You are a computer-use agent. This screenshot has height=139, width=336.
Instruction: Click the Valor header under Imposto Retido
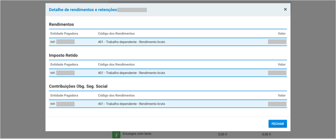[282, 64]
